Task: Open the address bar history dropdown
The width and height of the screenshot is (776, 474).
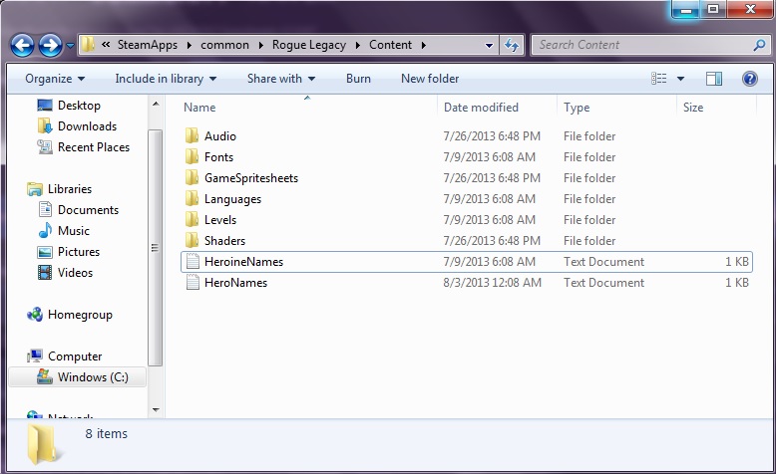Action: click(489, 46)
